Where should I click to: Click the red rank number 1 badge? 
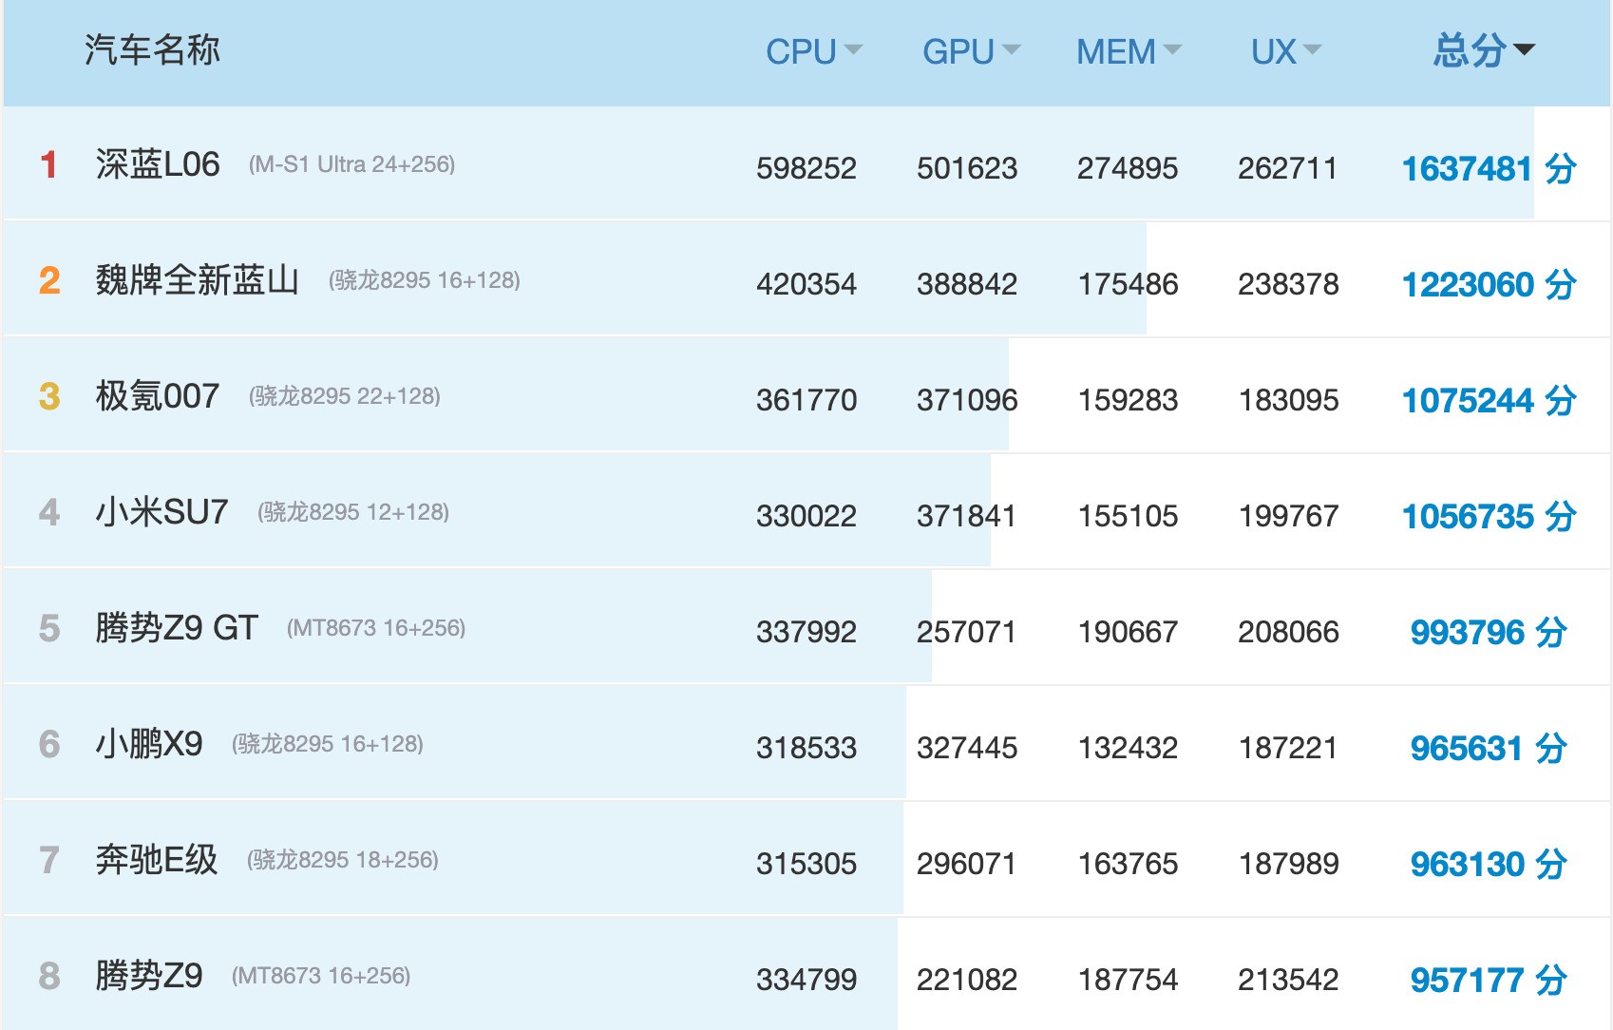[49, 165]
